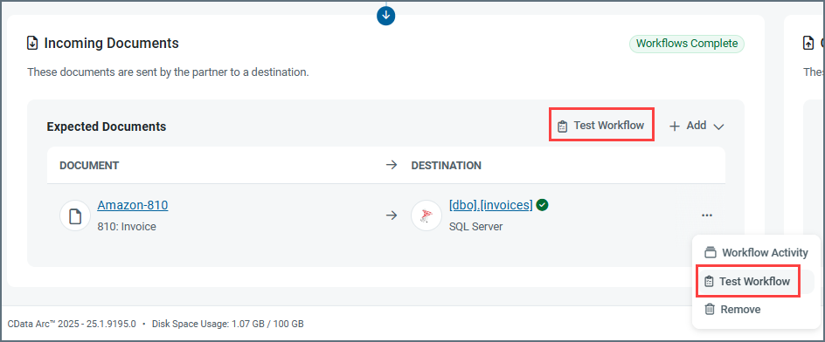Click the green verified checkmark icon
The width and height of the screenshot is (825, 342).
[x=543, y=205]
